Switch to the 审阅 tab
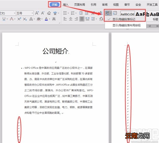 tap(105, 5)
